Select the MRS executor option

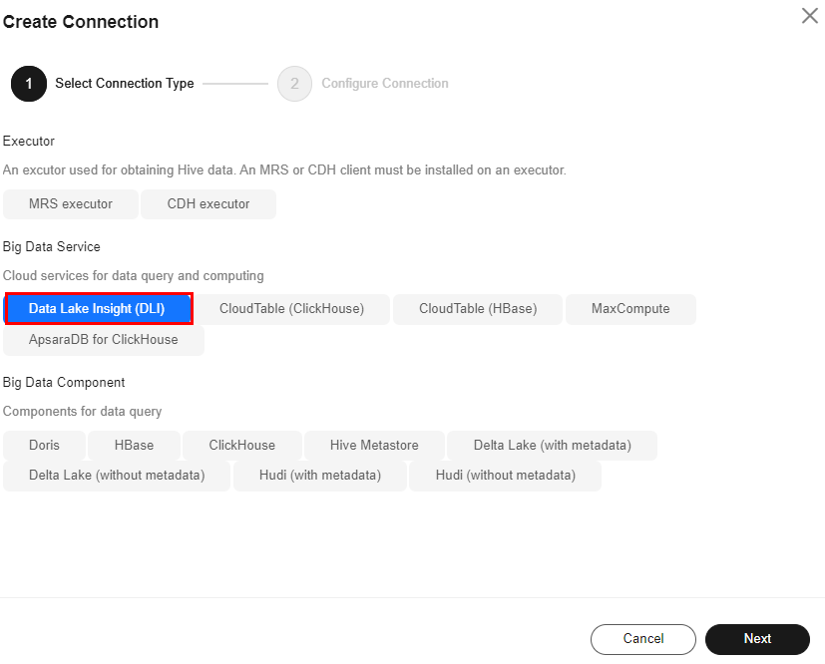(71, 204)
